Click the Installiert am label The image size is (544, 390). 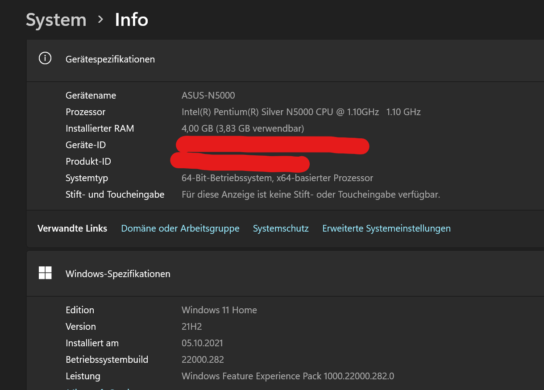point(92,343)
